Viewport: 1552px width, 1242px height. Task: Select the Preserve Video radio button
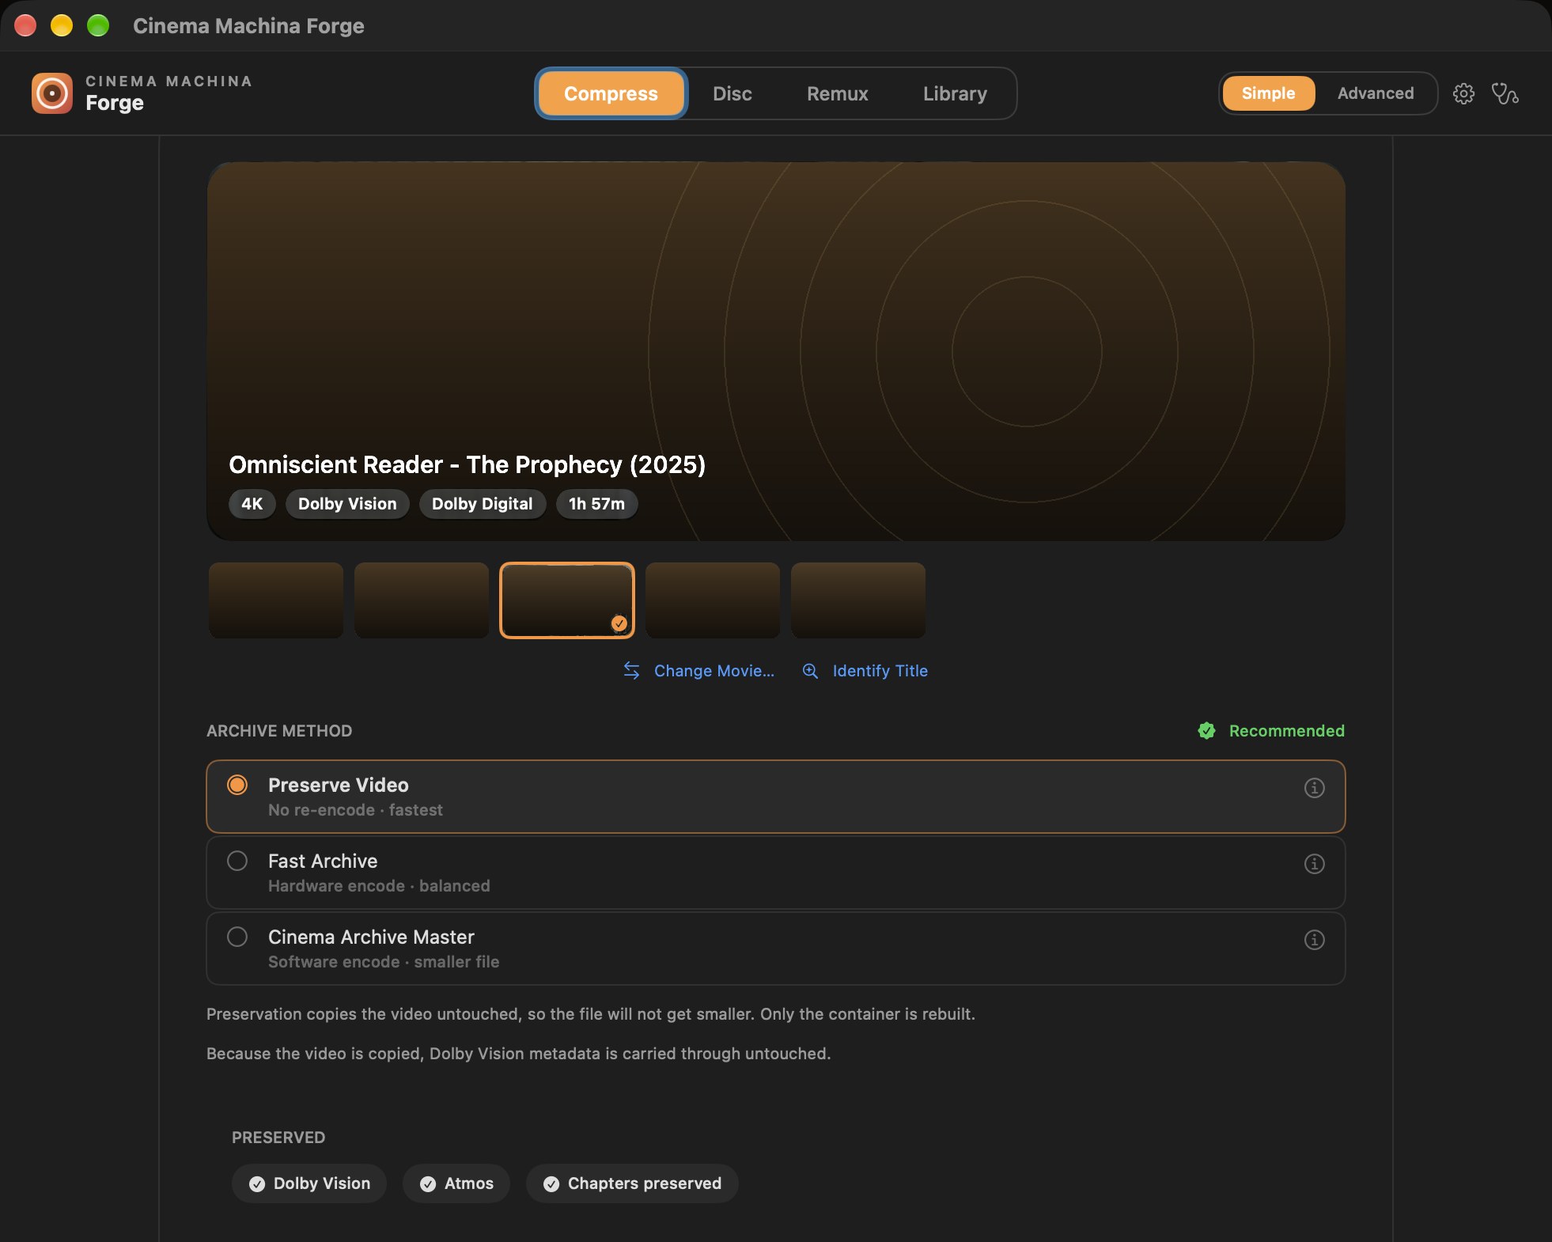pos(237,785)
